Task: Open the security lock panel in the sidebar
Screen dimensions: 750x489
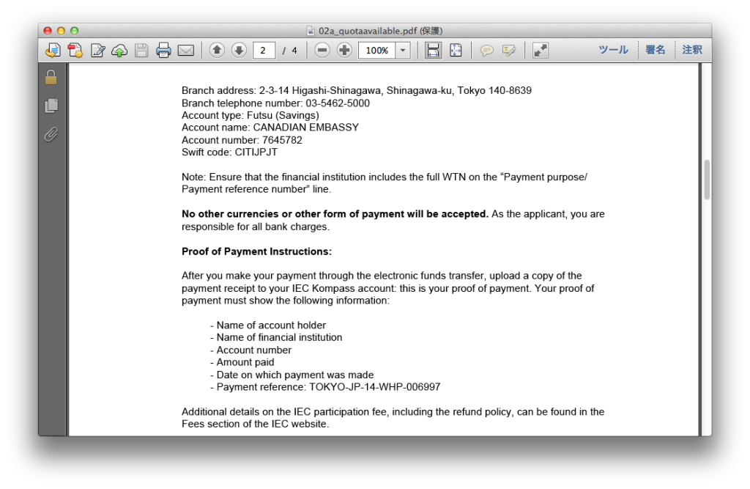Action: (51, 77)
